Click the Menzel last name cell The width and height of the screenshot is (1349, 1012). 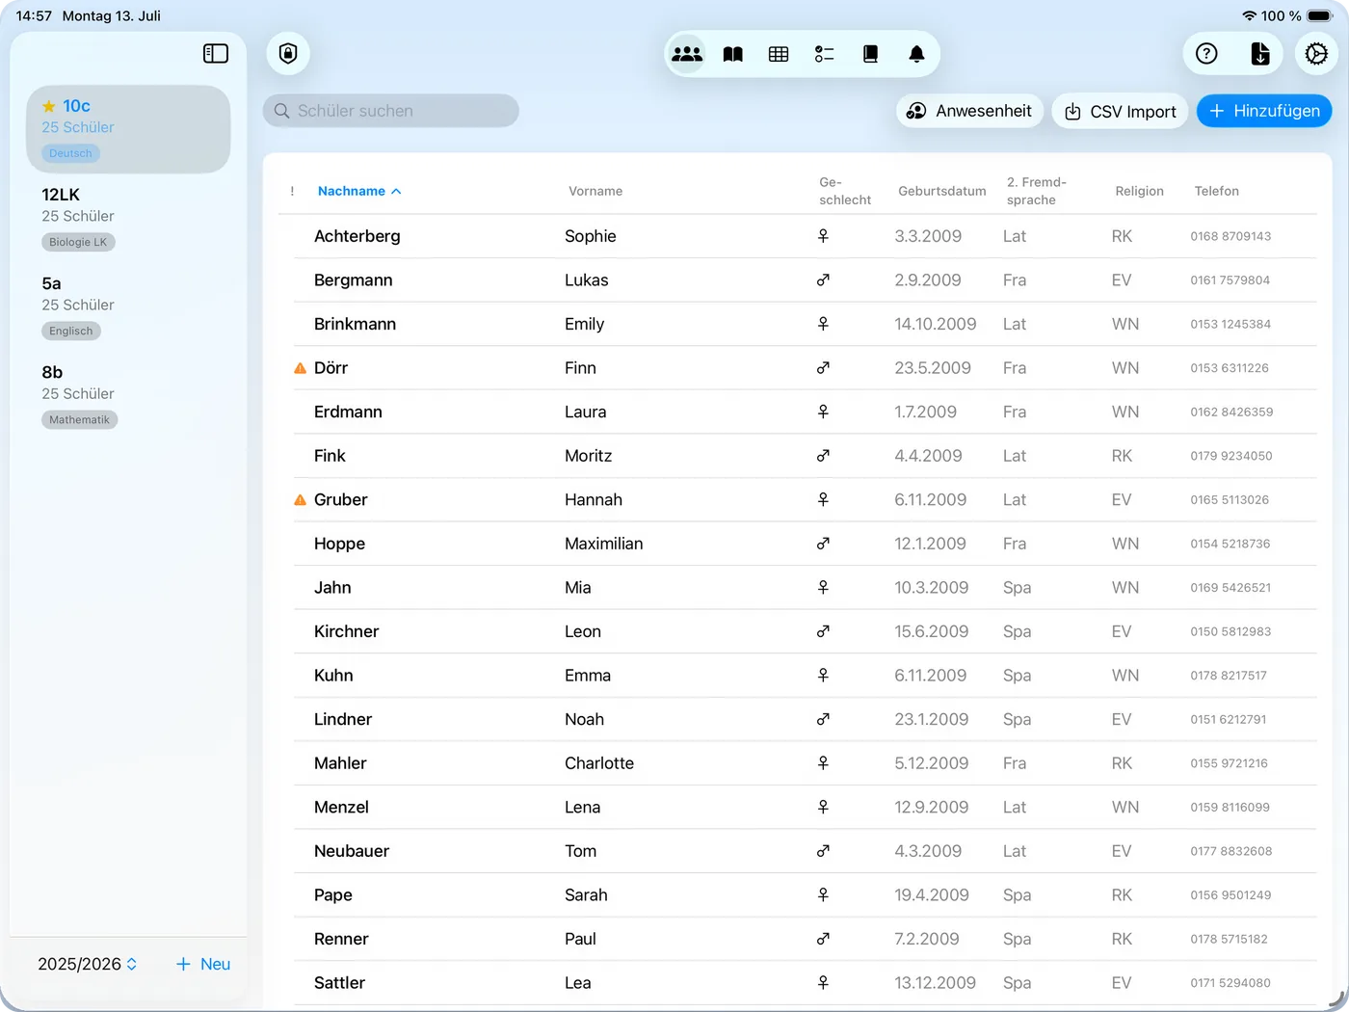(341, 808)
